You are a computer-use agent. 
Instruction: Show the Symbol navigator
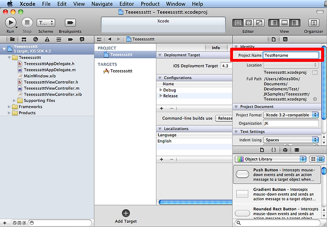pyautogui.click(x=24, y=39)
